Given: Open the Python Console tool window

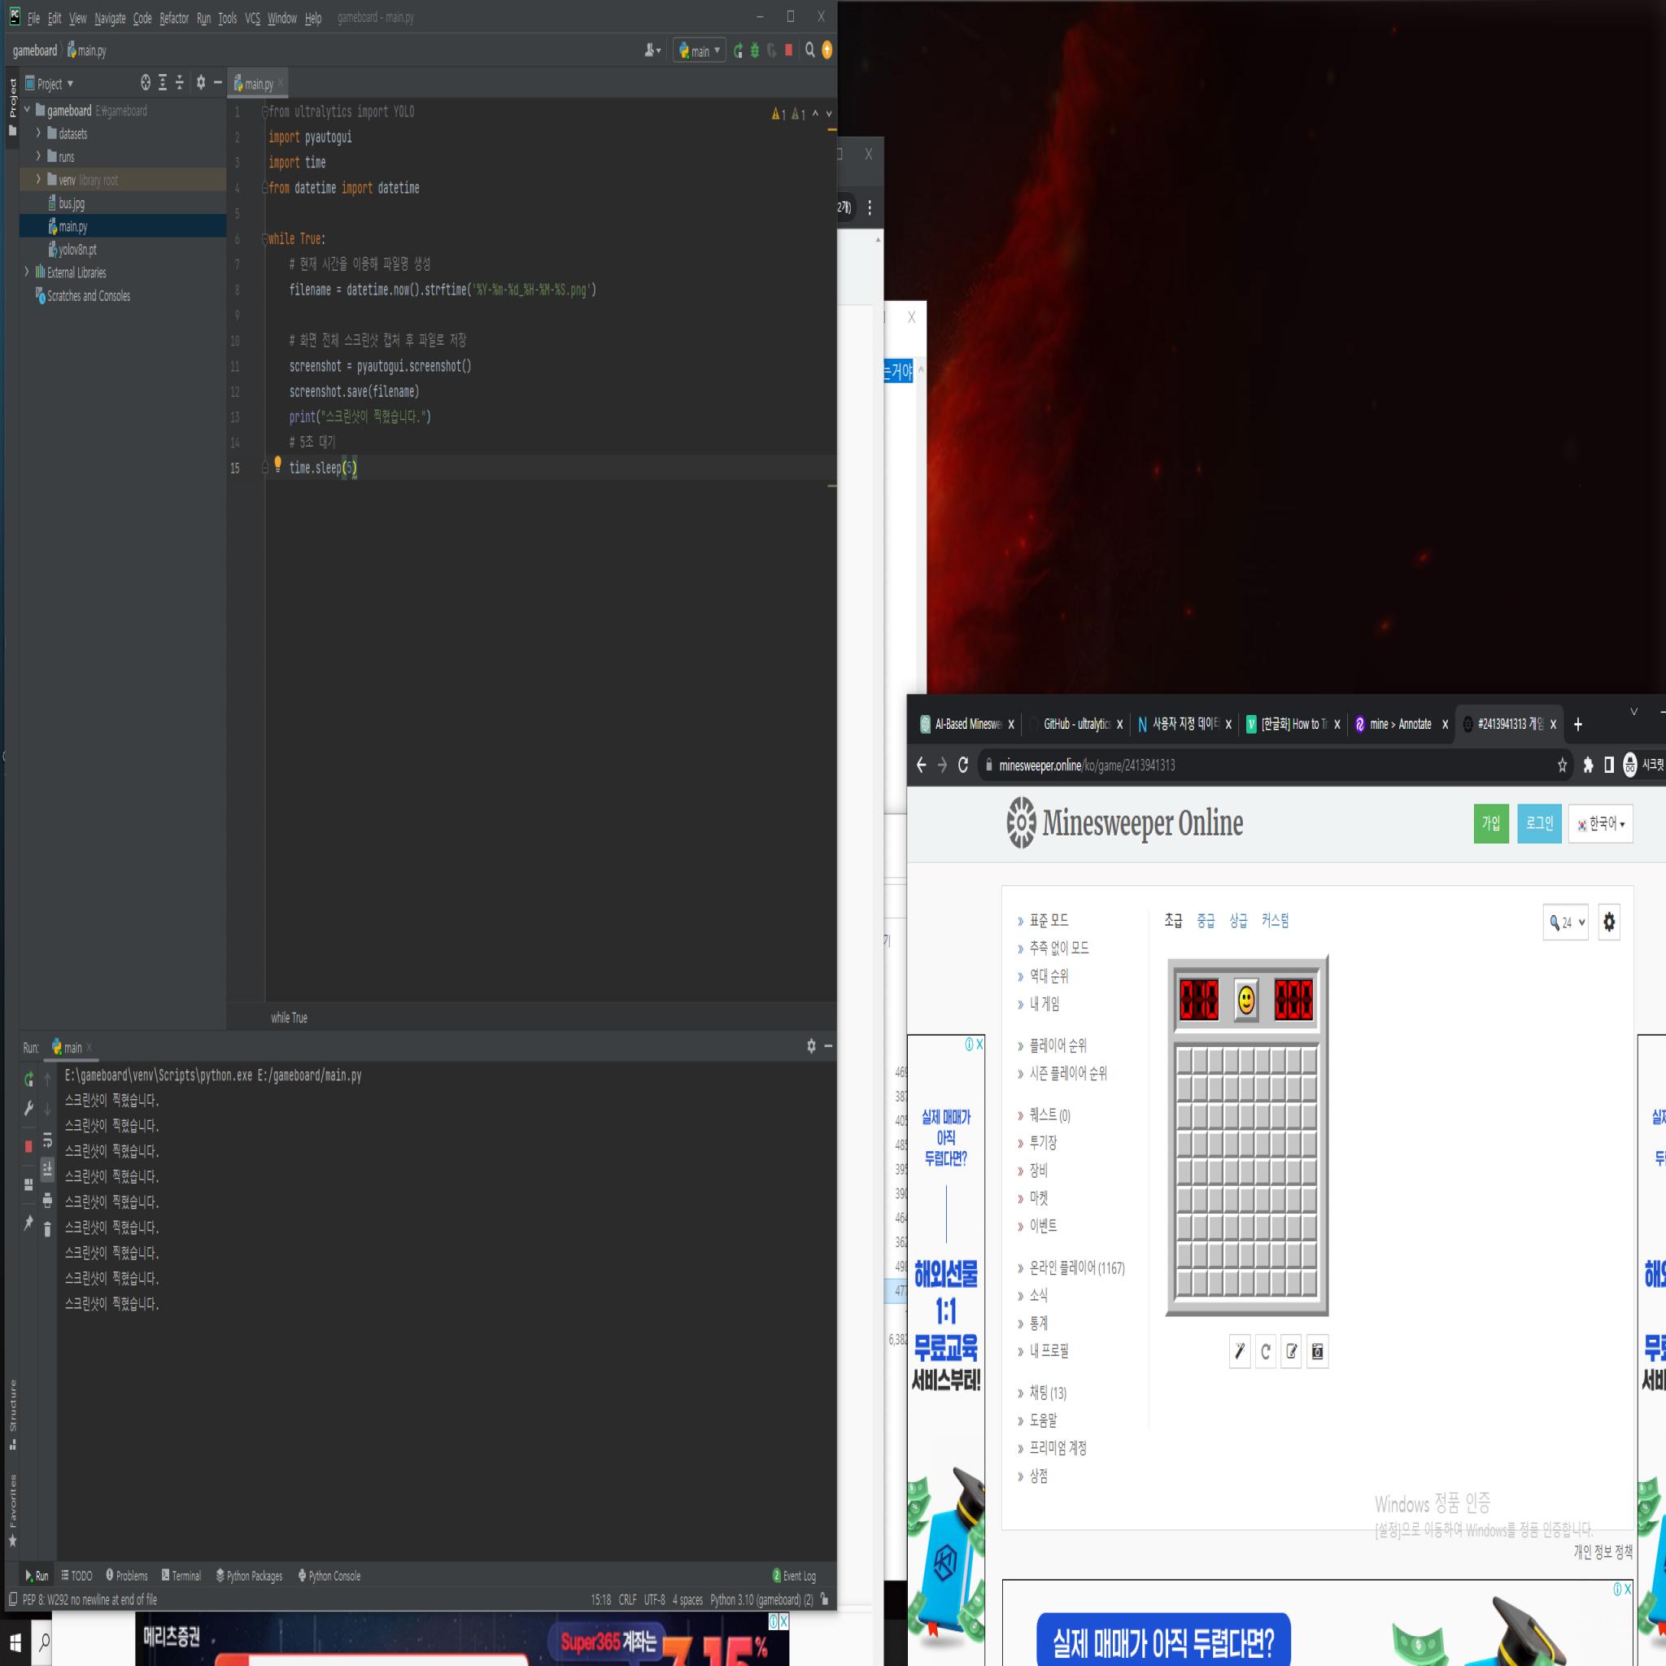Looking at the screenshot, I should tap(329, 1576).
